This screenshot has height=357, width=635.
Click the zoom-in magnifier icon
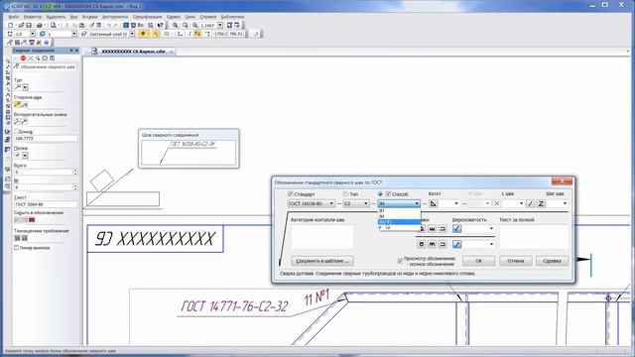tap(176, 25)
